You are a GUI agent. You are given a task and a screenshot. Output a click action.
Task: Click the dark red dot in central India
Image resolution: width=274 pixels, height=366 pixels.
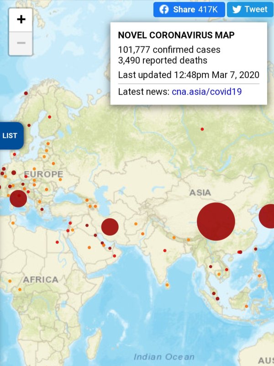[164, 250]
